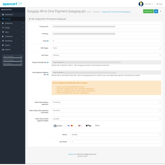Open the John Doe user menu dropdown
This screenshot has height=165, width=165.
tap(149, 4)
